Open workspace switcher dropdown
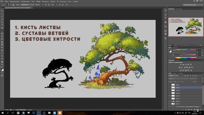Viewport: 204px width, 115px height. (193, 5)
